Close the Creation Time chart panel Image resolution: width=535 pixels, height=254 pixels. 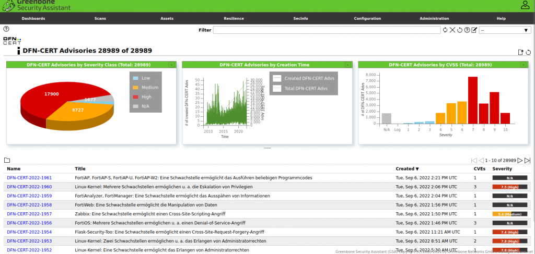[x=347, y=65]
